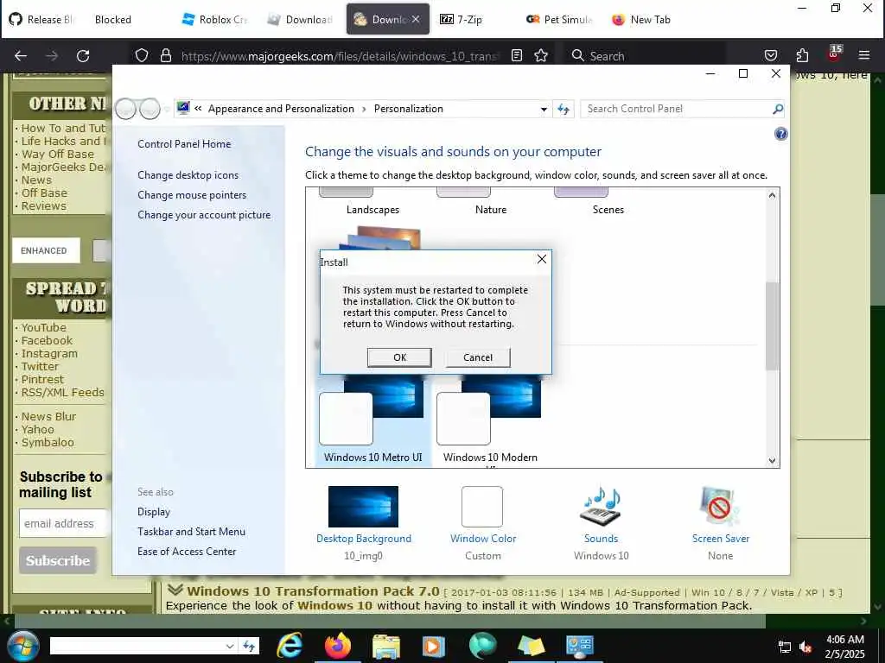Click Control Panel refresh icon in address bar
This screenshot has width=885, height=663.
(563, 109)
